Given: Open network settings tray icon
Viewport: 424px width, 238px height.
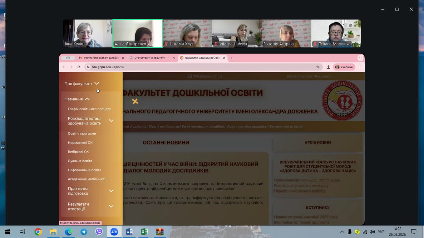Looking at the screenshot, I should click(365, 232).
